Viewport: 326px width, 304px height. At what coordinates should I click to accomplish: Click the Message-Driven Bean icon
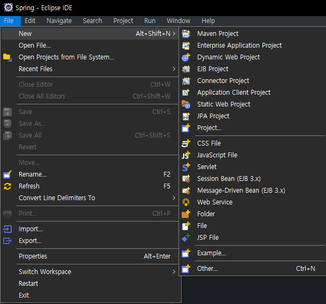186,191
